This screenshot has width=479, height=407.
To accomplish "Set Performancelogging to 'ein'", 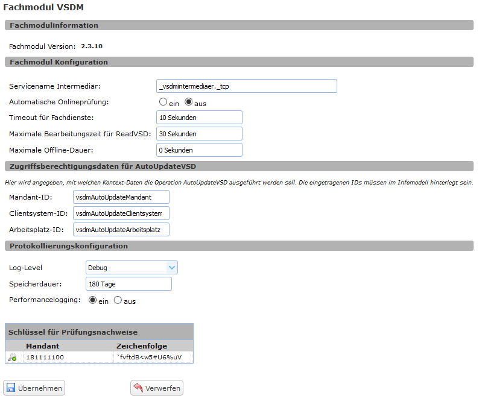I will pyautogui.click(x=92, y=300).
